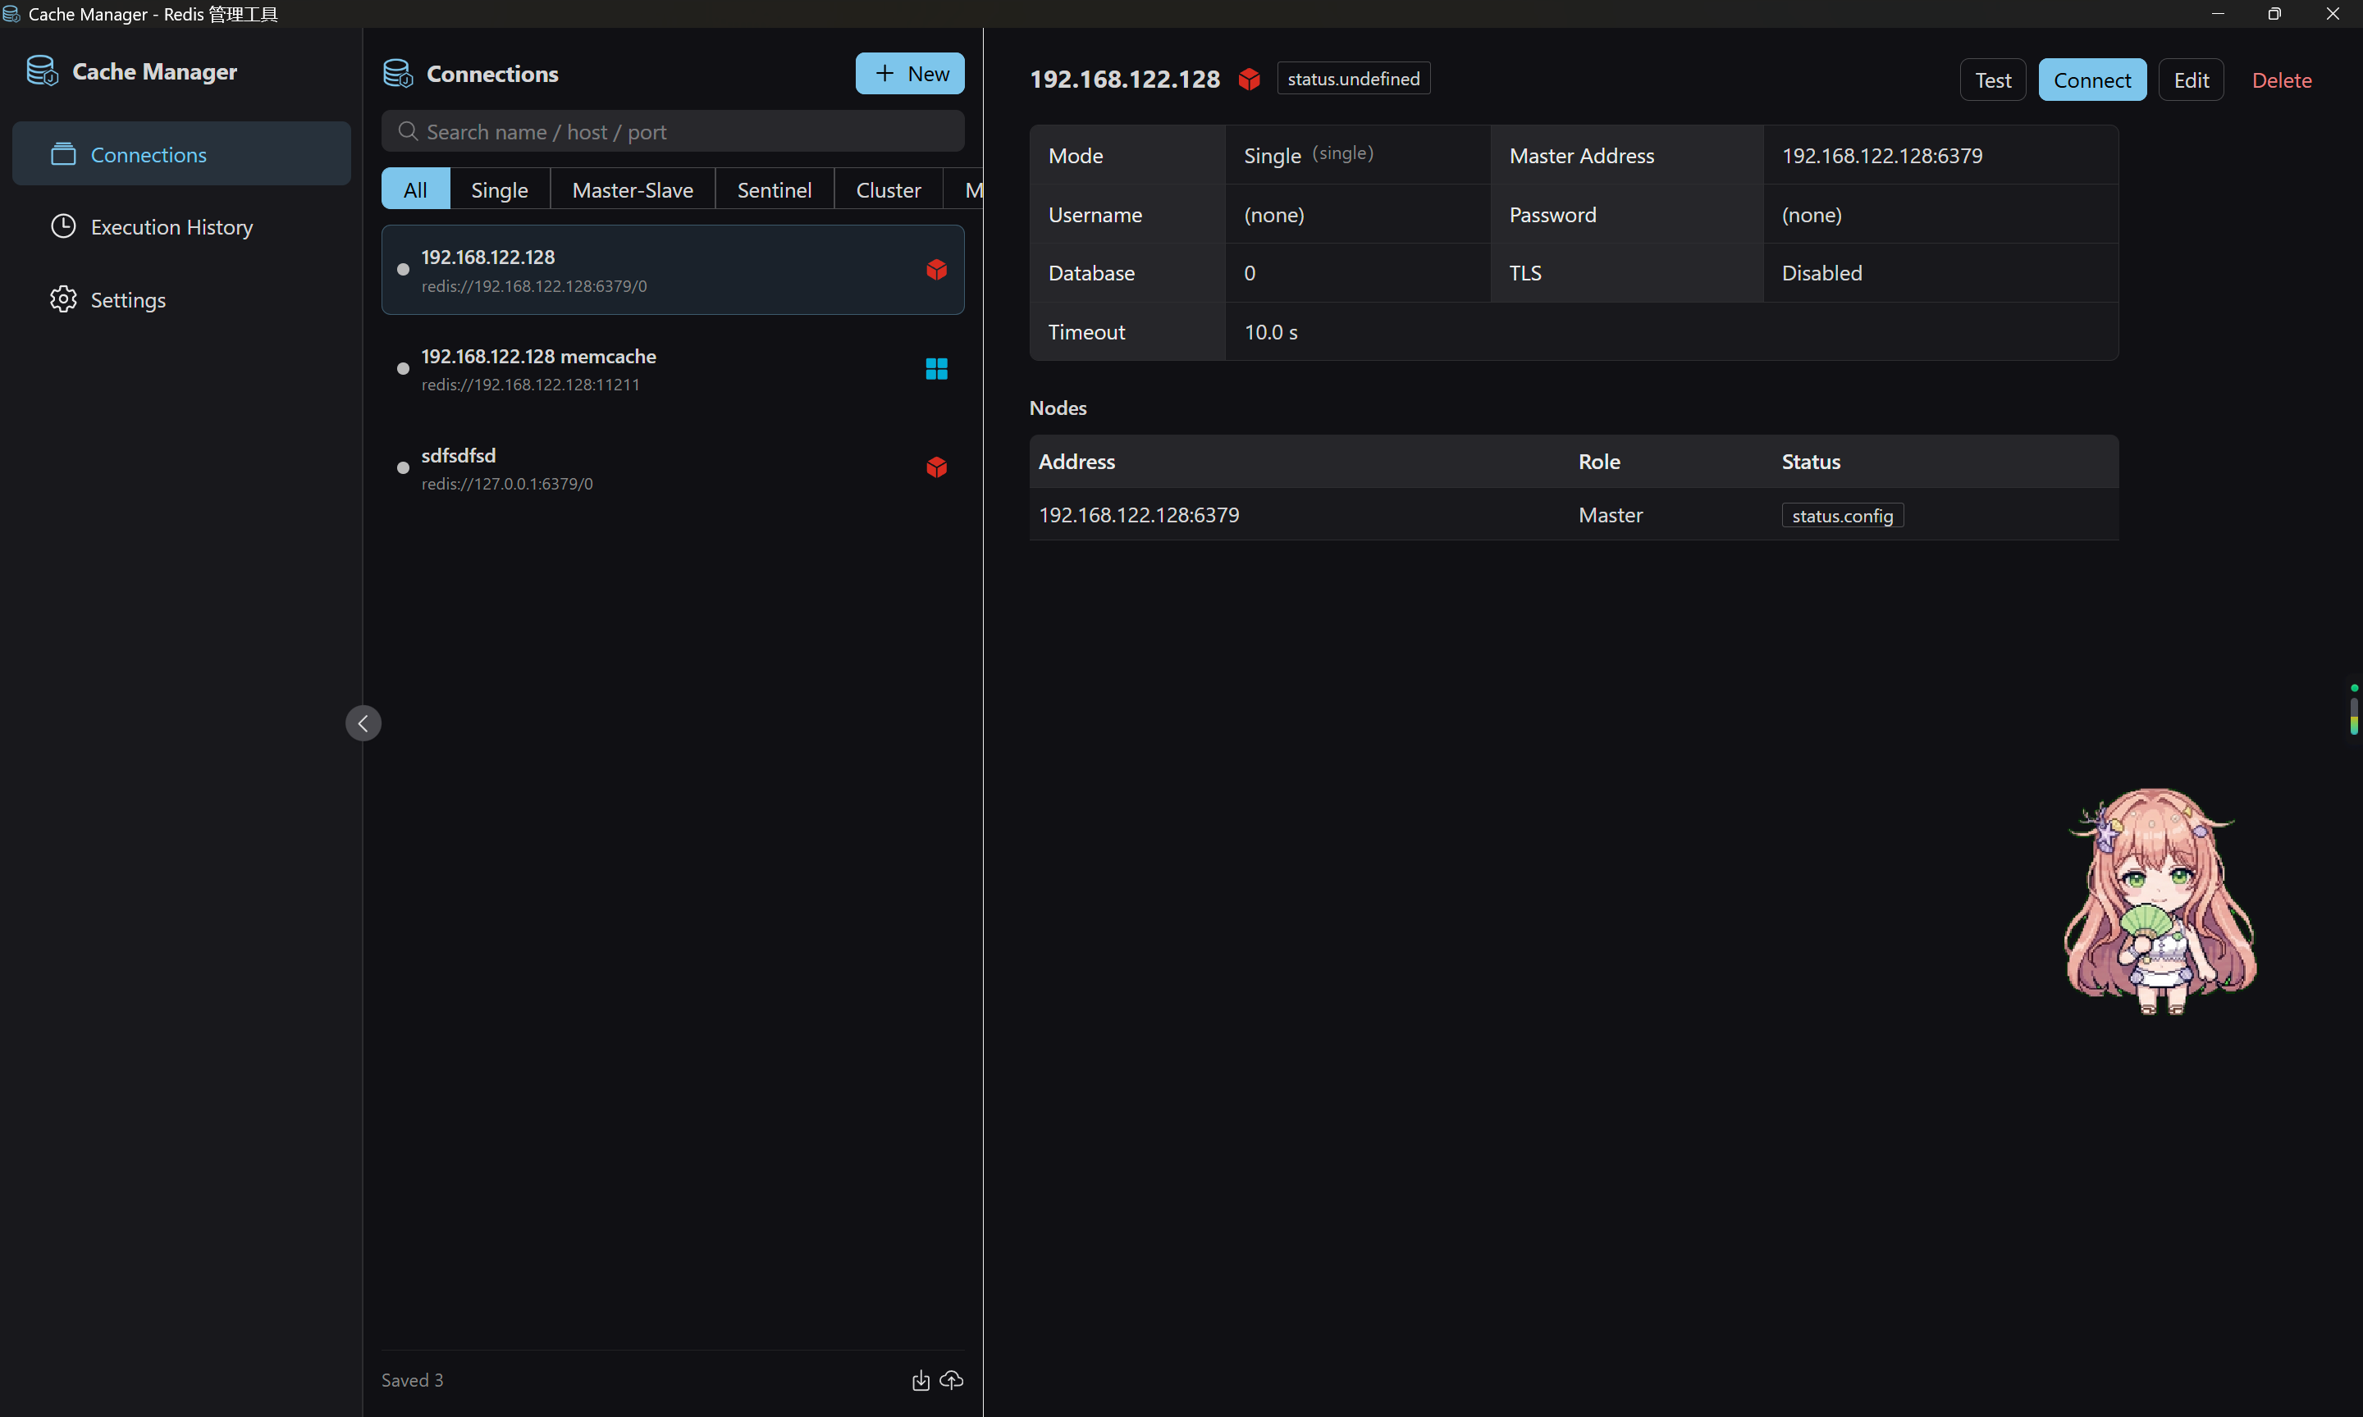Click the status.config badge in Nodes
2363x1417 pixels.
(1843, 516)
